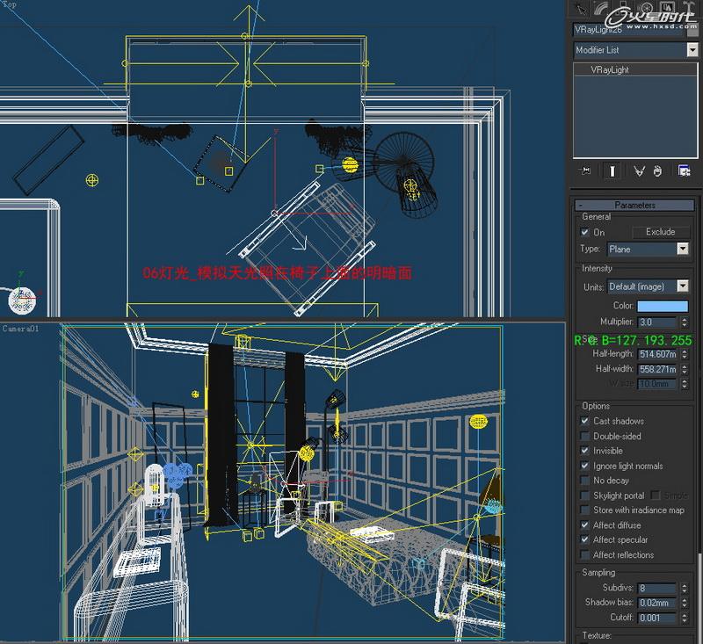Adjust the Cutoff spinner arrows

click(x=685, y=618)
